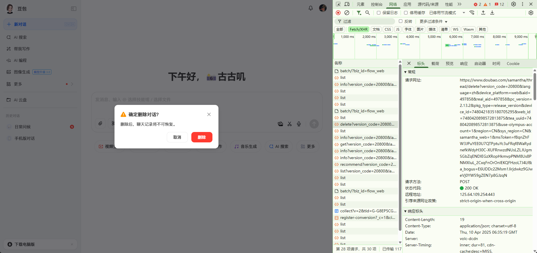537x253 pixels.
Task: Select the recommend?version_code request row
Action: (366, 164)
